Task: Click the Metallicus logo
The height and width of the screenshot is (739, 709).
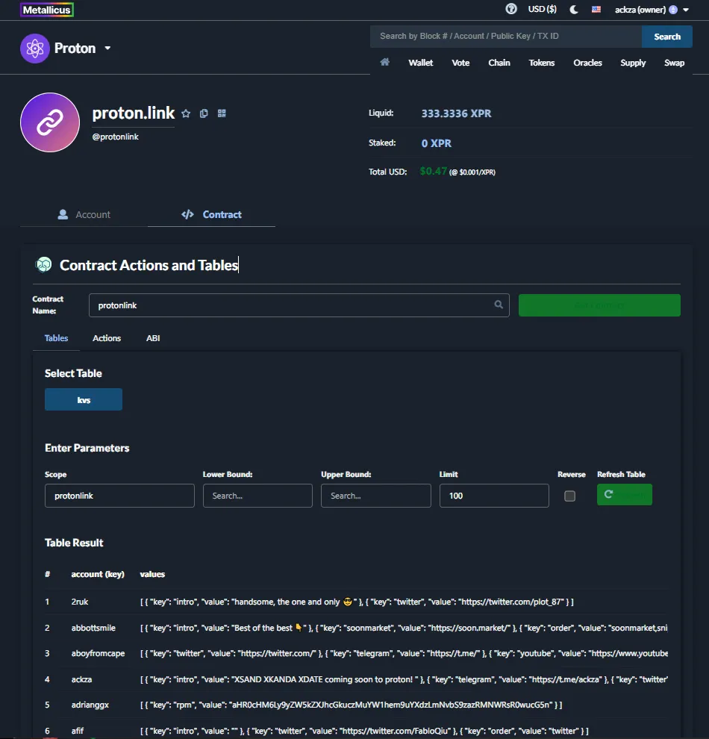Action: 46,10
